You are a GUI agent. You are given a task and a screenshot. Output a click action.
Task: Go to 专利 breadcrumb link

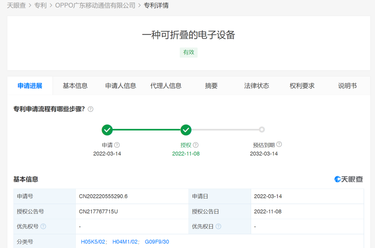[x=40, y=5]
